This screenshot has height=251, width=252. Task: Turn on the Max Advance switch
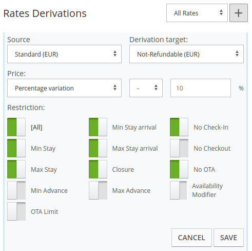point(98,190)
